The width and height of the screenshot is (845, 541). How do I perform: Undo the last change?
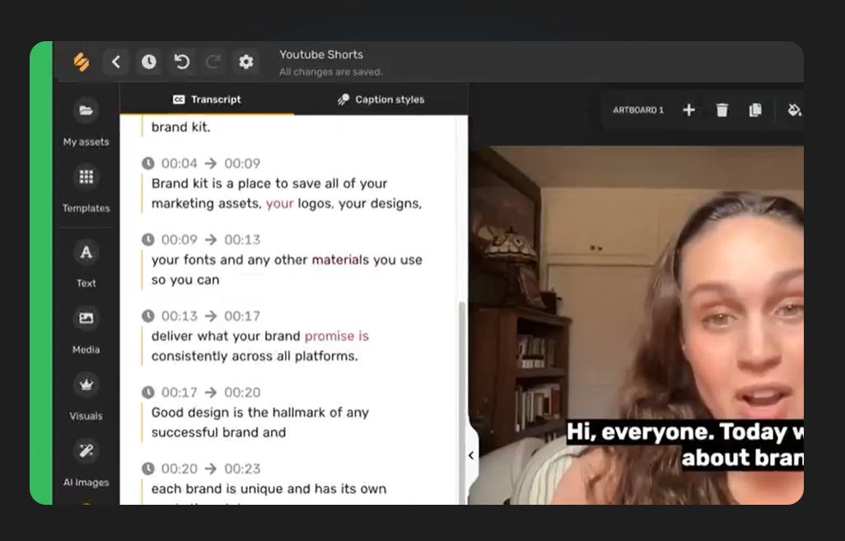point(182,62)
